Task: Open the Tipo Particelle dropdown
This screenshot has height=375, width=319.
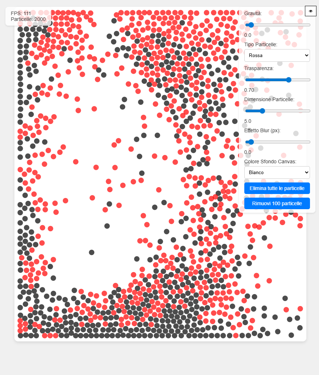Action: click(x=277, y=56)
